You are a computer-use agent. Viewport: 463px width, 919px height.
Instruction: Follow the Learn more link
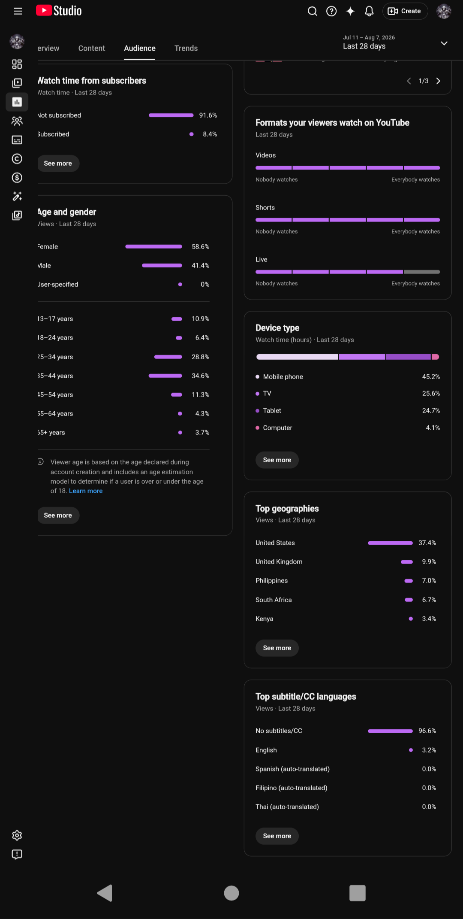pos(86,491)
